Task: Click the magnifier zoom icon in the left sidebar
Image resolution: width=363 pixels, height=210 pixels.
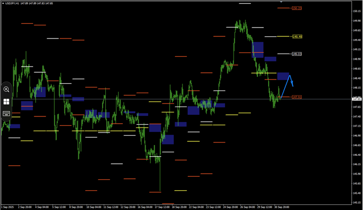Action: 6,89
